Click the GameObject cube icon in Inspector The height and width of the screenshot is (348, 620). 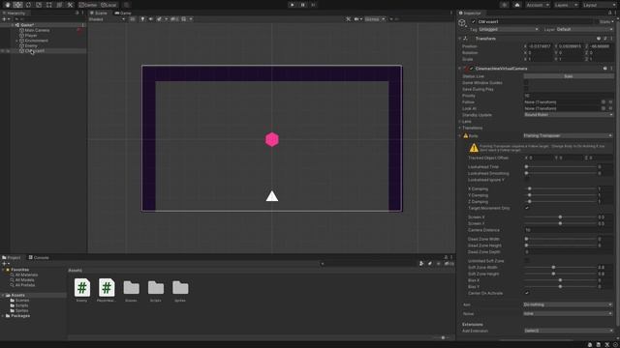pos(462,23)
